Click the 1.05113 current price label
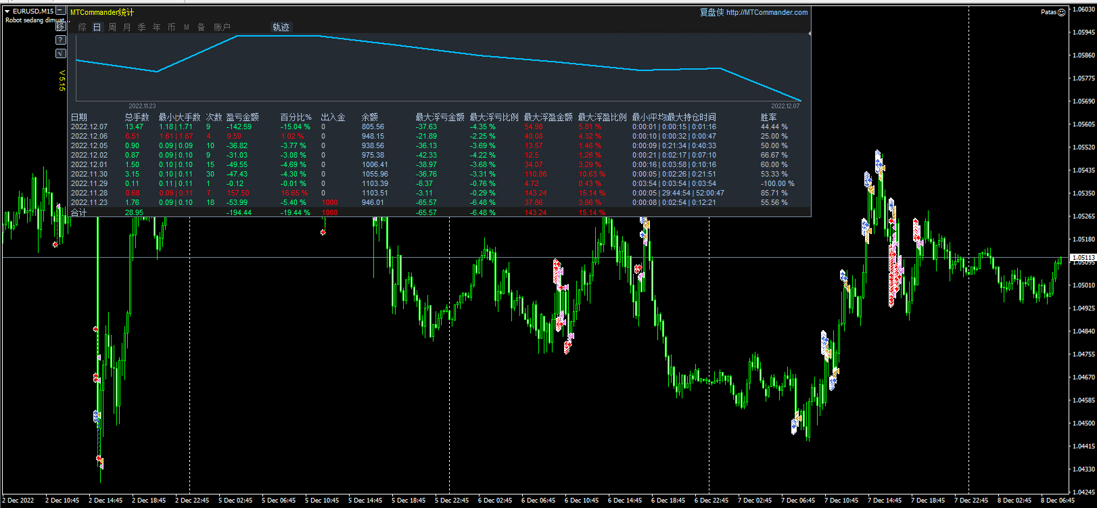Screen dimensions: 1097x508 click(1083, 258)
